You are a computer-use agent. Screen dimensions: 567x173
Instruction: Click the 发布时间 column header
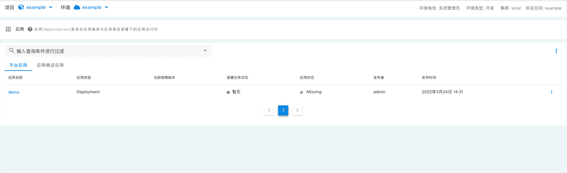(x=429, y=78)
